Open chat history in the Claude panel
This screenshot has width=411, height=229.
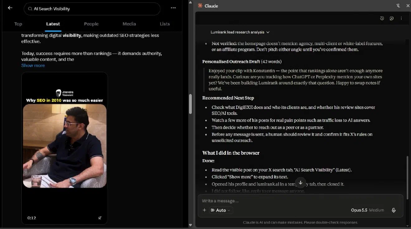coord(382,18)
